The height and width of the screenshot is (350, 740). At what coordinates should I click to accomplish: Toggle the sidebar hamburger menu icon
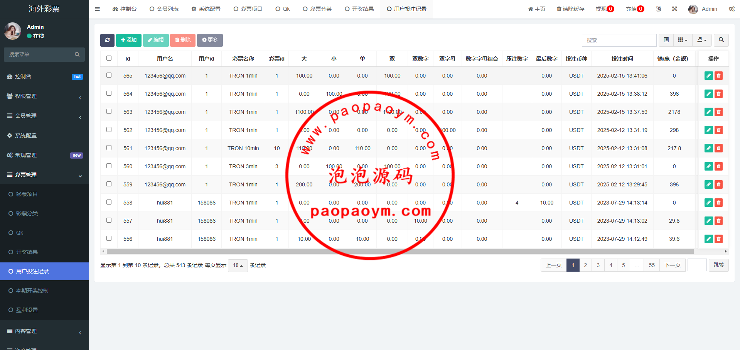pos(97,9)
